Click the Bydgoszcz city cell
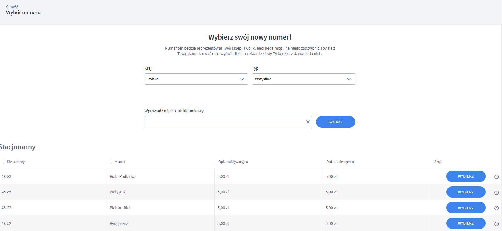The height and width of the screenshot is (231, 502). (x=119, y=224)
